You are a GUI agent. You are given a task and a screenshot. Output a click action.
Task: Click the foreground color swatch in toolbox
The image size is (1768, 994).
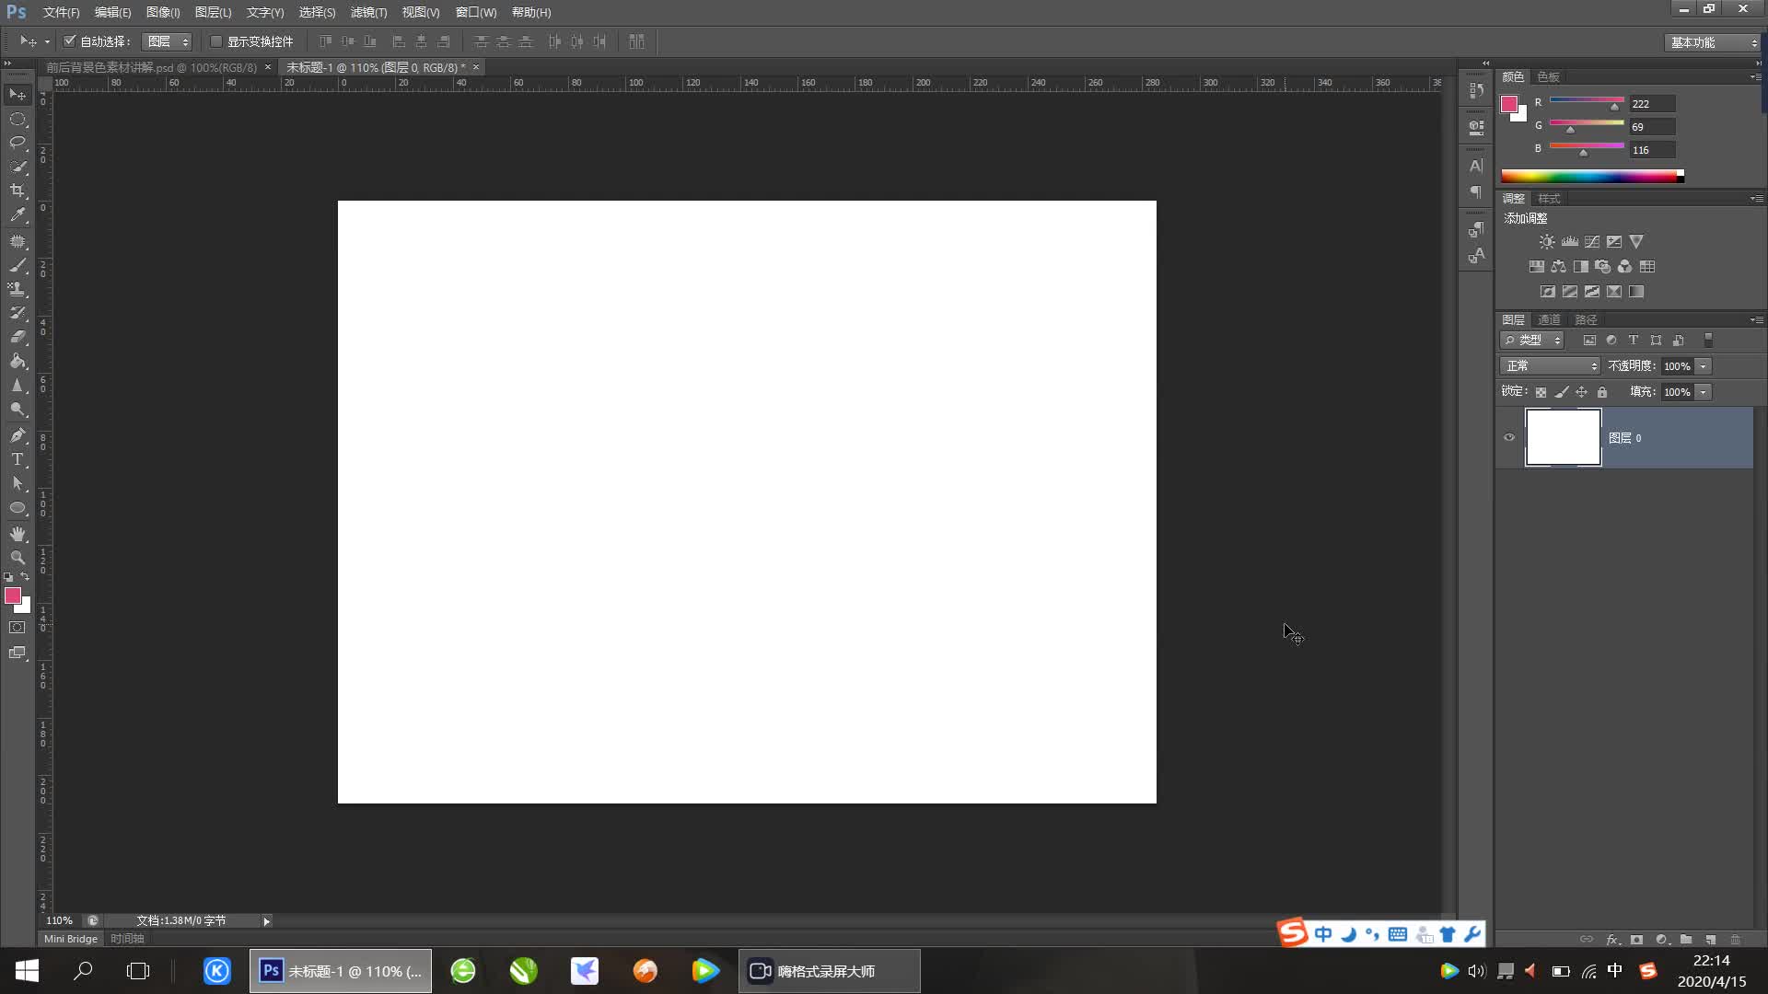click(13, 596)
